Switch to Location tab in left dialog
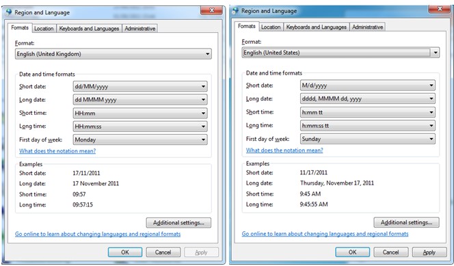Viewport: 454px width, 266px height. click(44, 28)
